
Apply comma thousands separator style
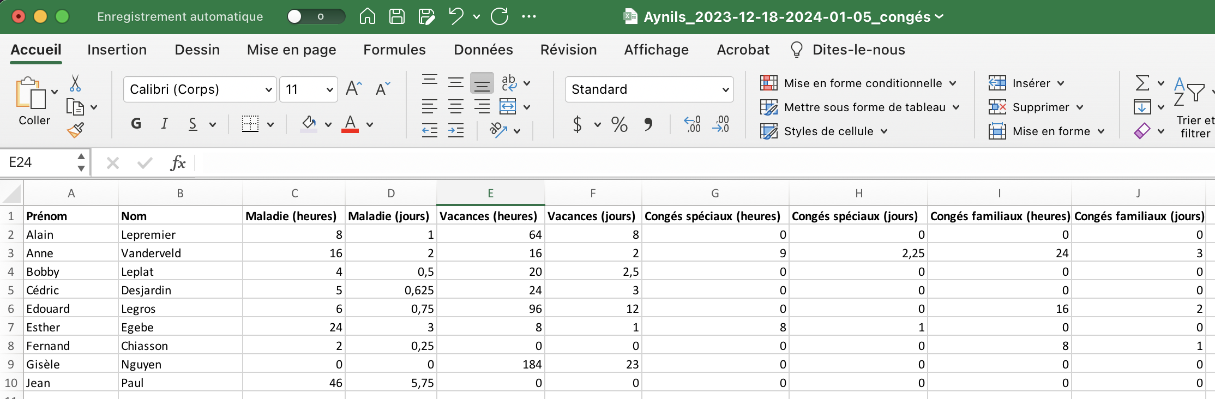[x=648, y=124]
